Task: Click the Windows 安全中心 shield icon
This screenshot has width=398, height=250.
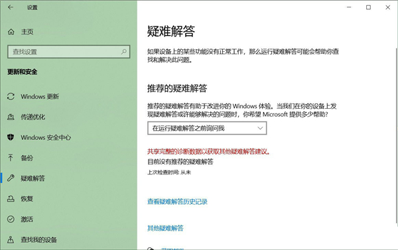Action: (x=11, y=137)
